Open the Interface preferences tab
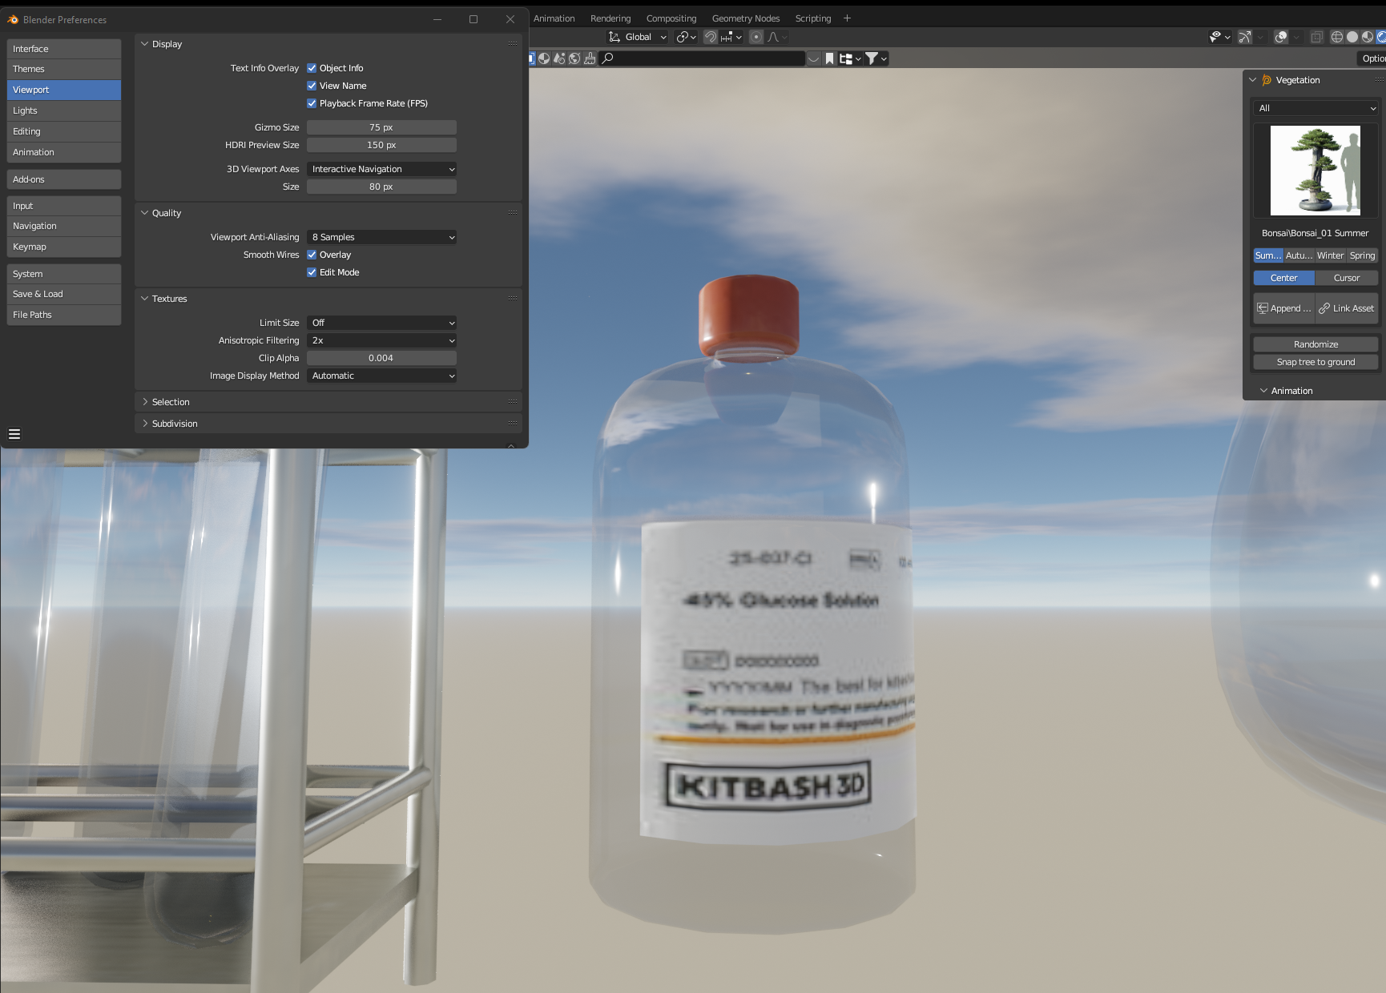Image resolution: width=1386 pixels, height=993 pixels. [x=64, y=49]
